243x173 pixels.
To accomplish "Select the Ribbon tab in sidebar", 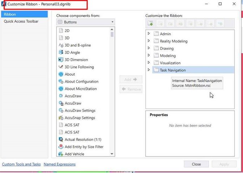I will tap(24, 14).
